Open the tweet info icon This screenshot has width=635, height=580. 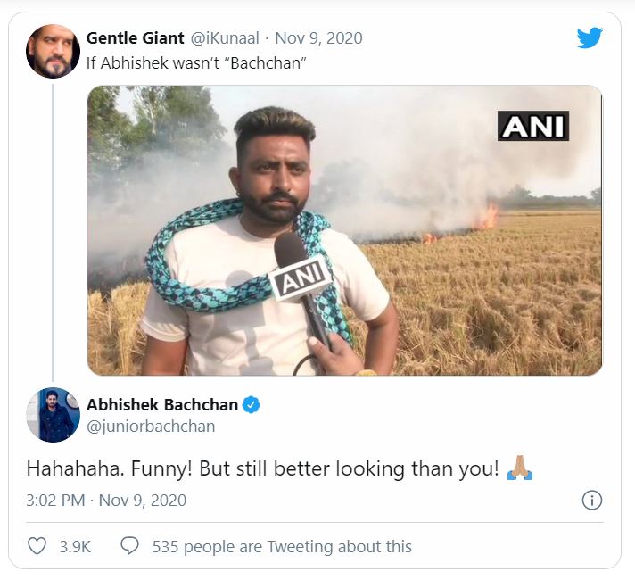[591, 500]
